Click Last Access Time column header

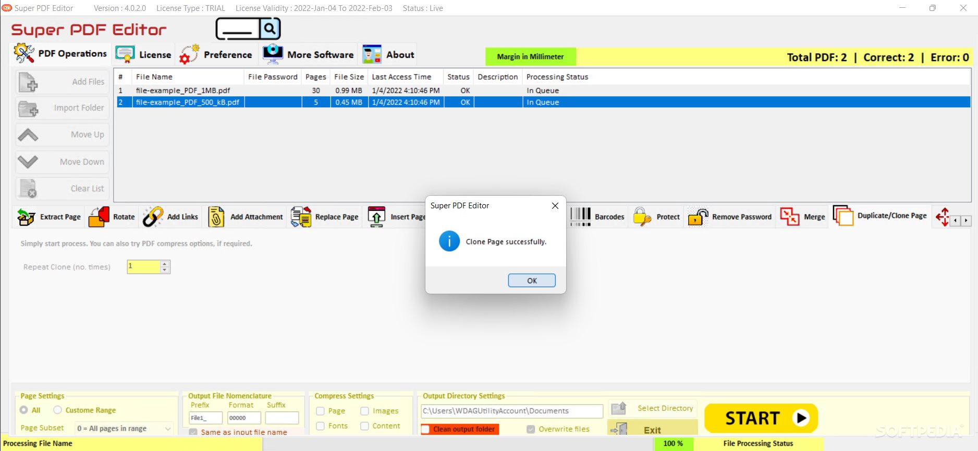click(x=406, y=77)
